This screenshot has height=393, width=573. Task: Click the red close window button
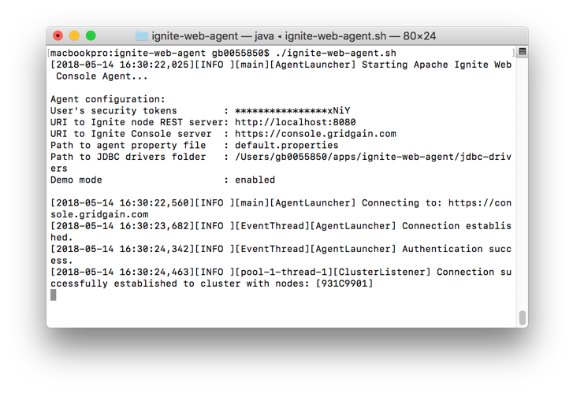(x=58, y=35)
